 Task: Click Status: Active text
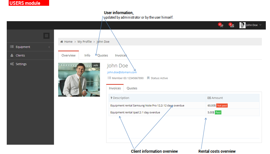click(x=159, y=78)
